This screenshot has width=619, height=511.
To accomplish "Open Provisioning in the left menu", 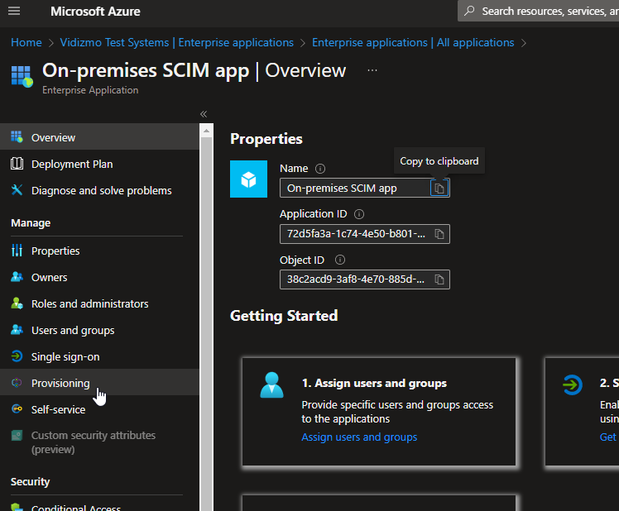I will [60, 383].
